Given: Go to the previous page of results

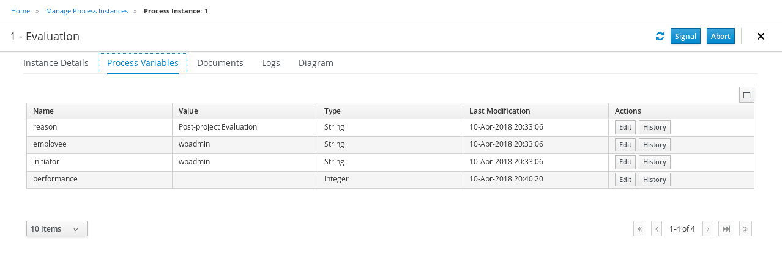Looking at the screenshot, I should coord(657,228).
